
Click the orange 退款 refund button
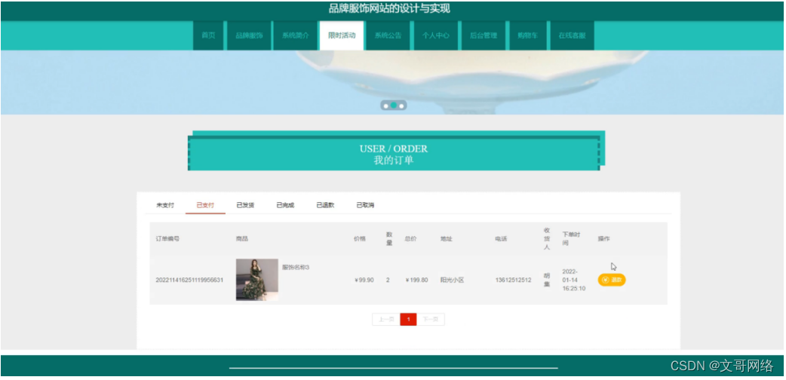612,280
